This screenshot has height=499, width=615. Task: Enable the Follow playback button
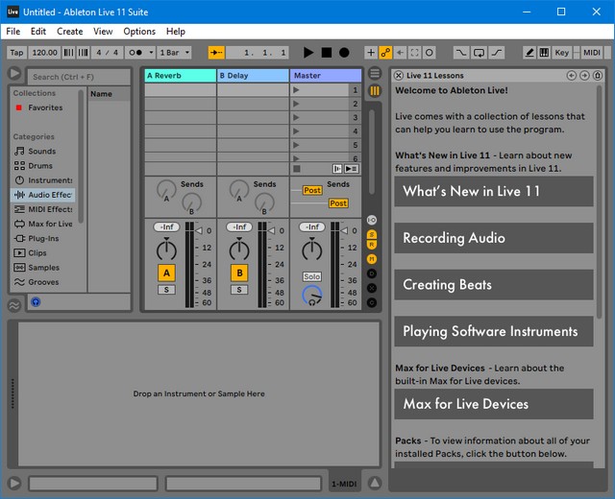point(216,53)
